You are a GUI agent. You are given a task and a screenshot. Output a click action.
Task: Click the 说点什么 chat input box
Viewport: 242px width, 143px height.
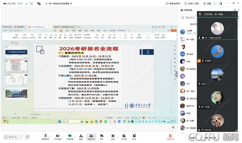coord(15,137)
